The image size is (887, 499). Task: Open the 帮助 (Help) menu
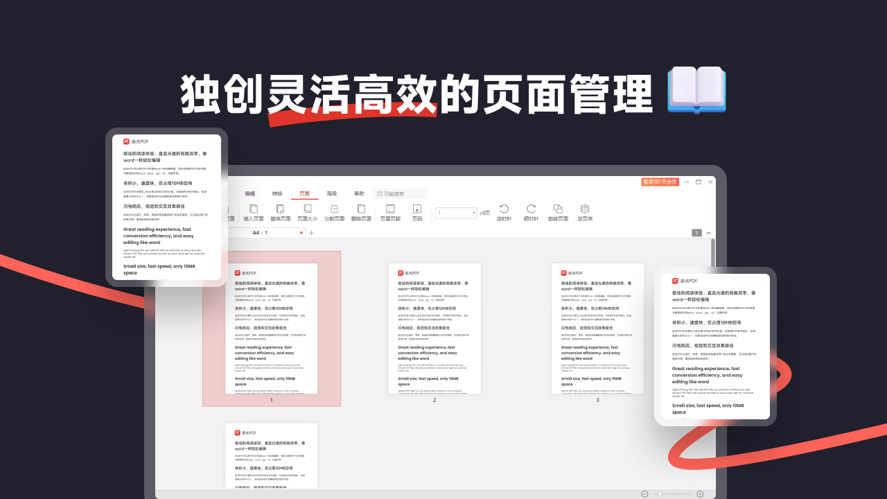pyautogui.click(x=360, y=193)
